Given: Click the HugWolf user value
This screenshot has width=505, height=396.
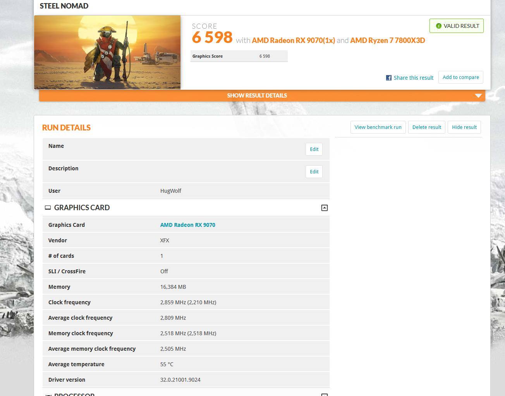Looking at the screenshot, I should (x=170, y=191).
